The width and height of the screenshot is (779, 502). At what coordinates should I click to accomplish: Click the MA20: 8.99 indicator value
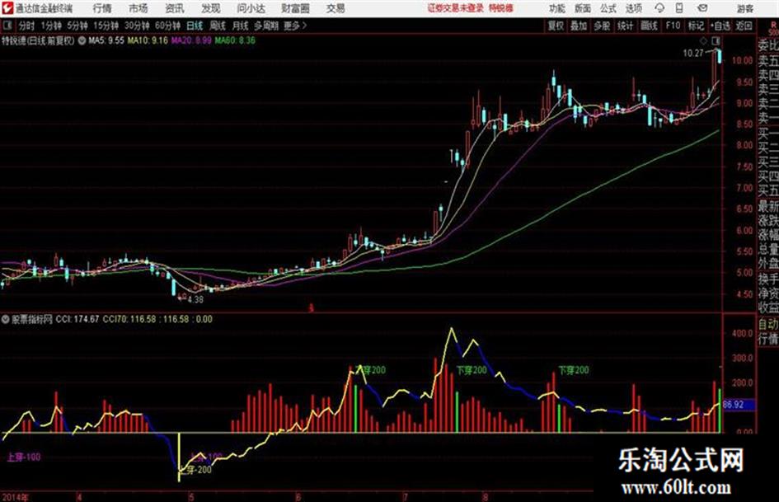pyautogui.click(x=191, y=40)
